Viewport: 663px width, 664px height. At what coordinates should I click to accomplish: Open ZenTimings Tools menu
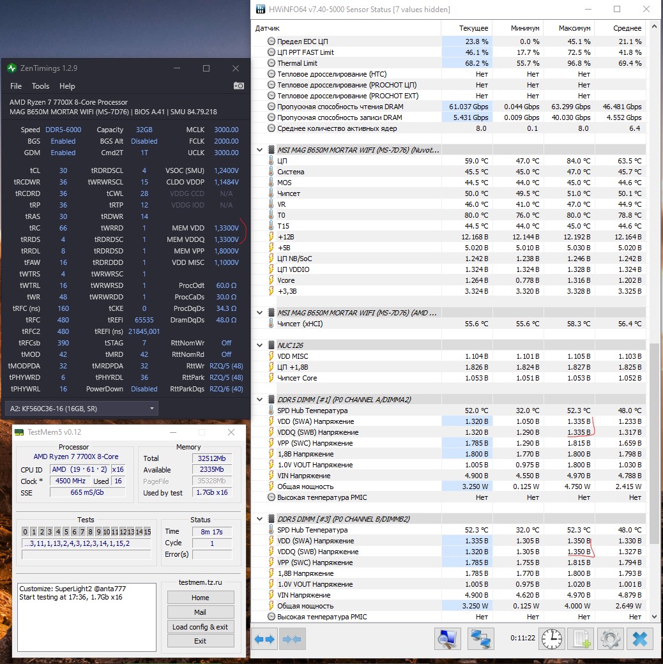[x=40, y=86]
